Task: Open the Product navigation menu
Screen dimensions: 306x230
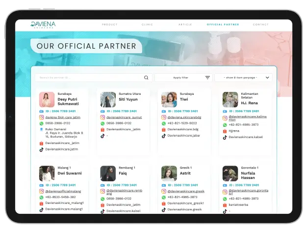Action: click(110, 24)
